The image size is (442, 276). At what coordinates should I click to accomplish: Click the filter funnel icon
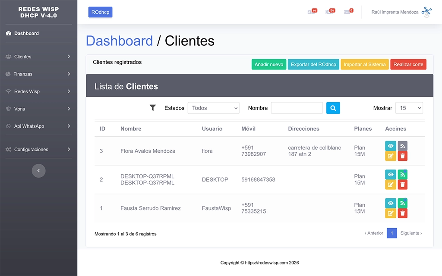coord(152,108)
